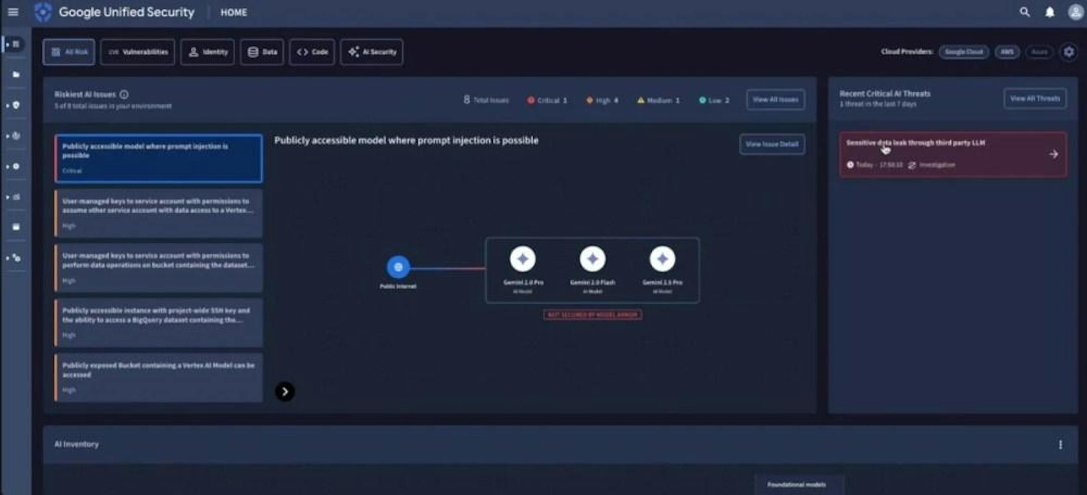Open the clock-shaped icon in the sidebar
The height and width of the screenshot is (495, 1087).
click(x=16, y=166)
